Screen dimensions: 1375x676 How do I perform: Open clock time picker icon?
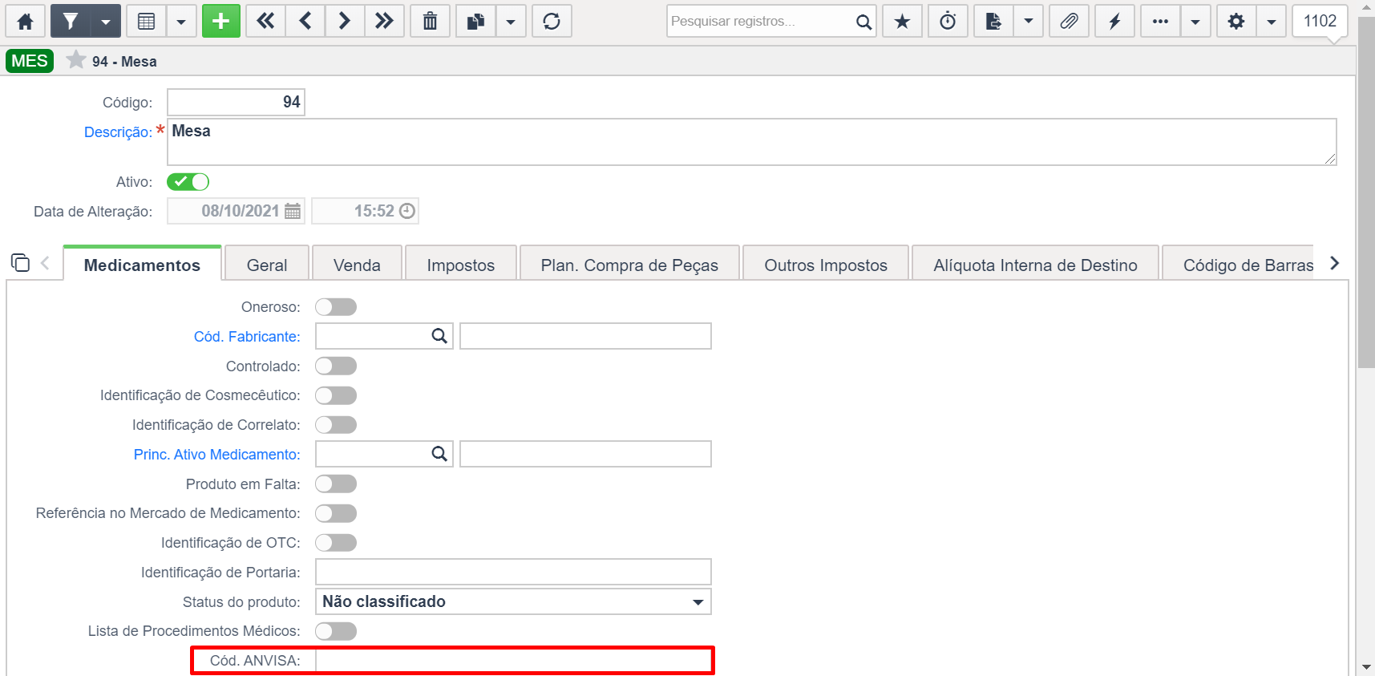tap(407, 211)
